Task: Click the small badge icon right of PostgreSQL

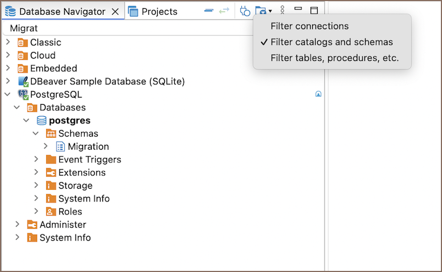Action: pyautogui.click(x=318, y=94)
